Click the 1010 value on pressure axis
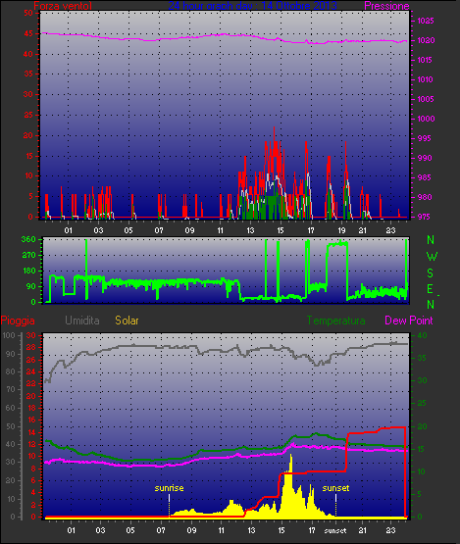Viewport: 460px width, 544px height. pyautogui.click(x=425, y=79)
